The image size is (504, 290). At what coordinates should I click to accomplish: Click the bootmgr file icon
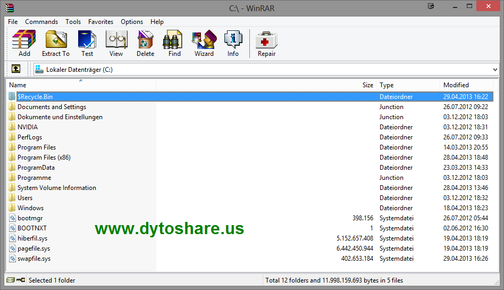click(12, 218)
